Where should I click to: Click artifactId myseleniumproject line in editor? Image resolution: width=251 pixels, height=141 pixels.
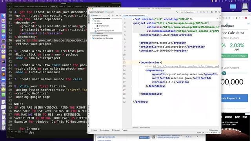tap(172, 47)
